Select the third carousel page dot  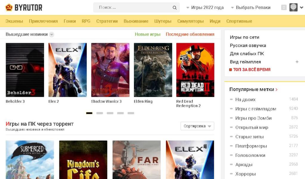tap(110, 113)
